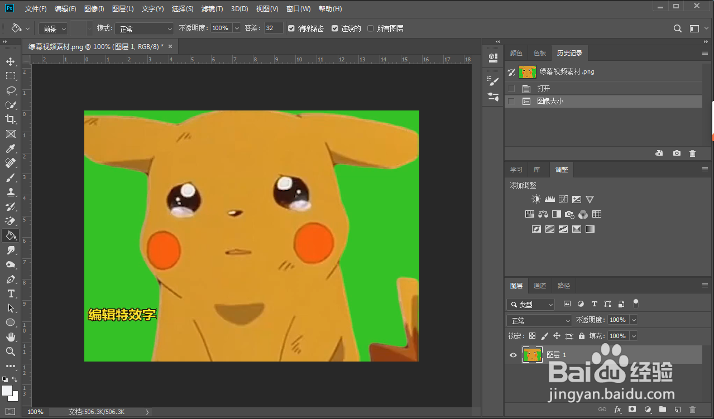Open the 类型 layer filter dropdown
This screenshot has height=419, width=714.
pyautogui.click(x=530, y=305)
